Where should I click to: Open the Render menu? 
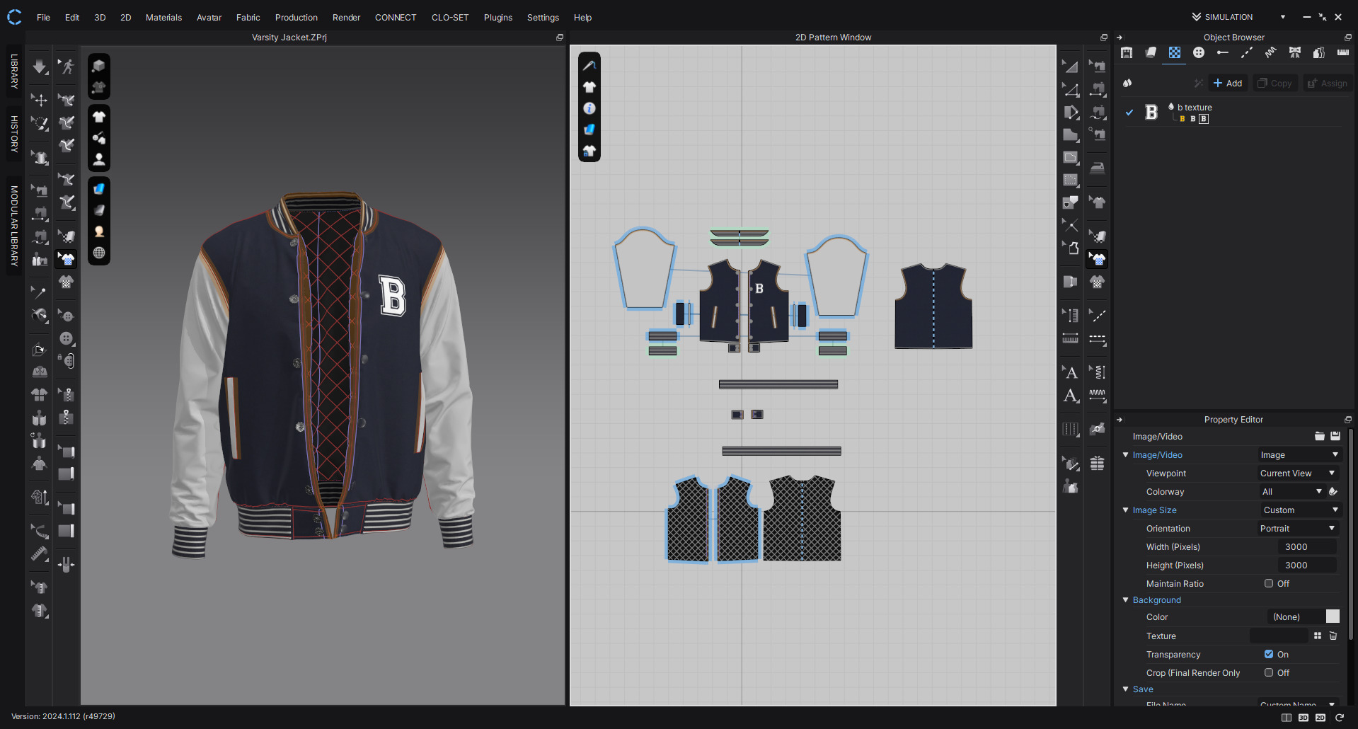point(346,17)
